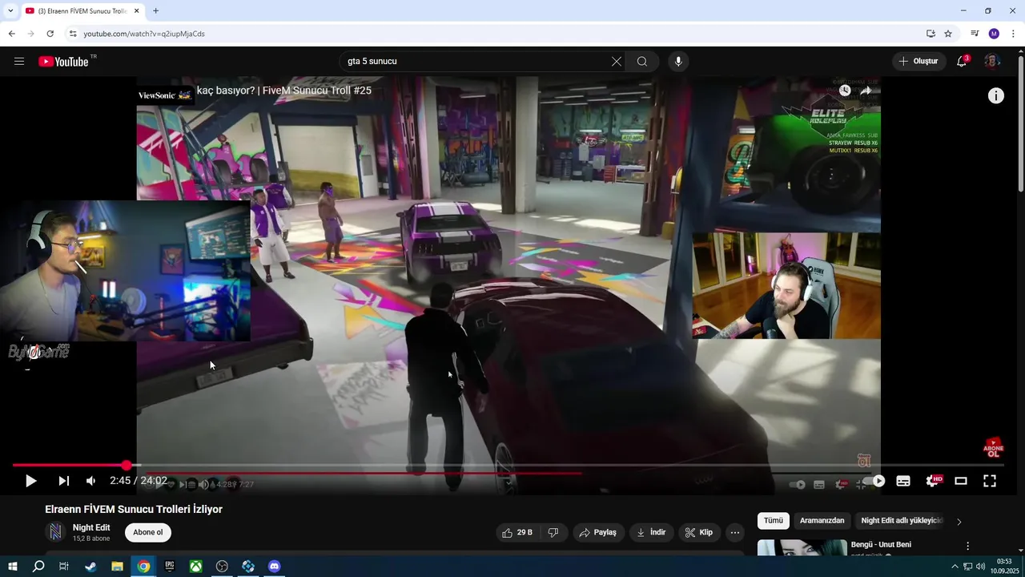Switch to theater mode
Screen dimensions: 1025x577
point(961,481)
